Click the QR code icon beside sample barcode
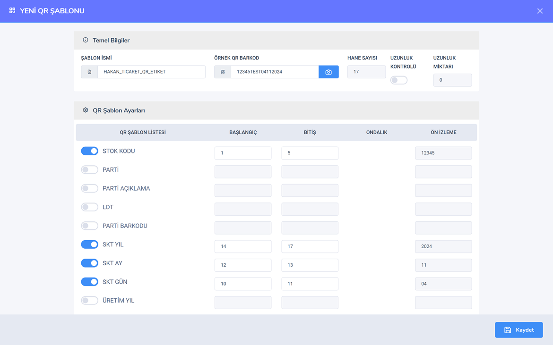553x345 pixels. click(223, 72)
